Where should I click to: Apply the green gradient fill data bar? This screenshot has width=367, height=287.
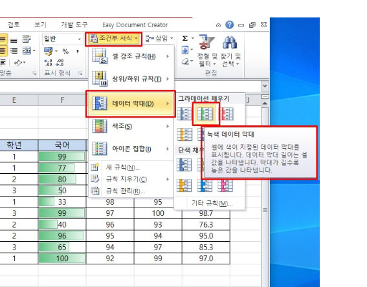tap(205, 114)
